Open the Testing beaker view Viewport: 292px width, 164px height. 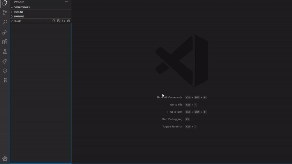pyautogui.click(x=5, y=52)
